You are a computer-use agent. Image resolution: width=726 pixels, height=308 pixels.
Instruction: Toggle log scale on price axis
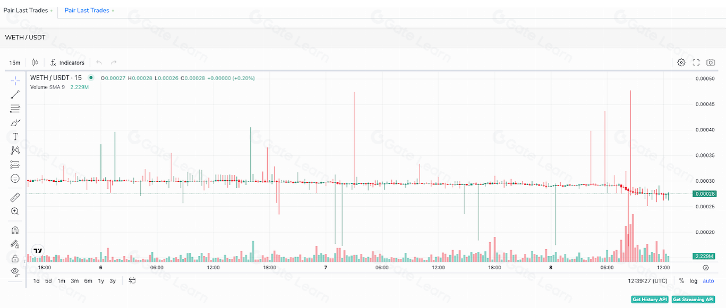694,281
